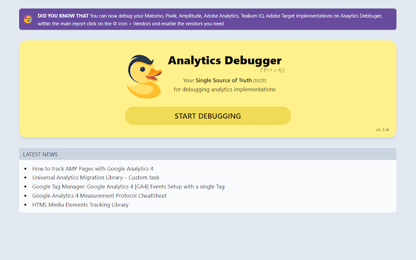Viewport: 416px width, 260px height.
Task: Open 'How to track AMP Pages' article
Action: coord(93,168)
